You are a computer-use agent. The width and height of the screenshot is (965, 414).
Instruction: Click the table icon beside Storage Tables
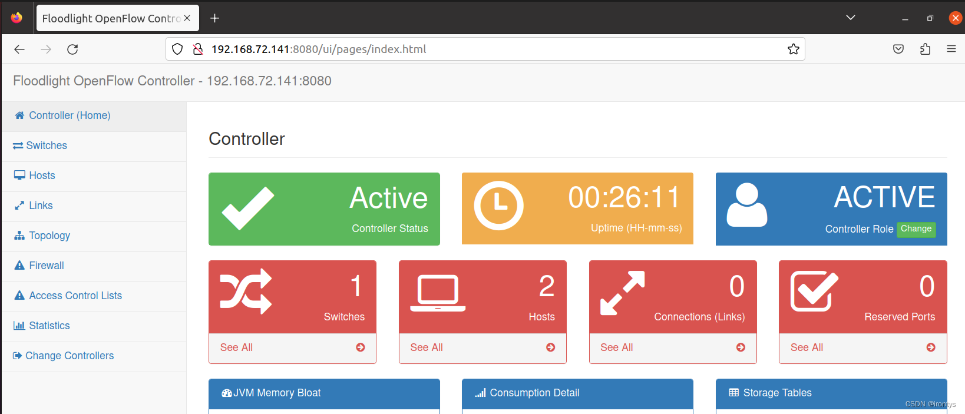734,393
